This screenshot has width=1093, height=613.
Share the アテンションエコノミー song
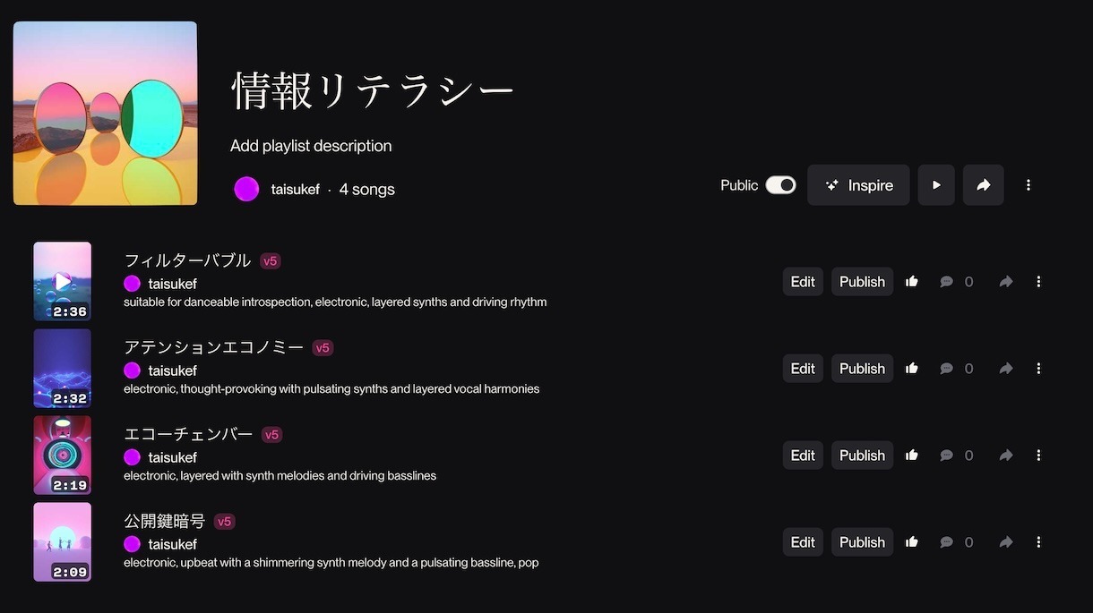point(1006,369)
